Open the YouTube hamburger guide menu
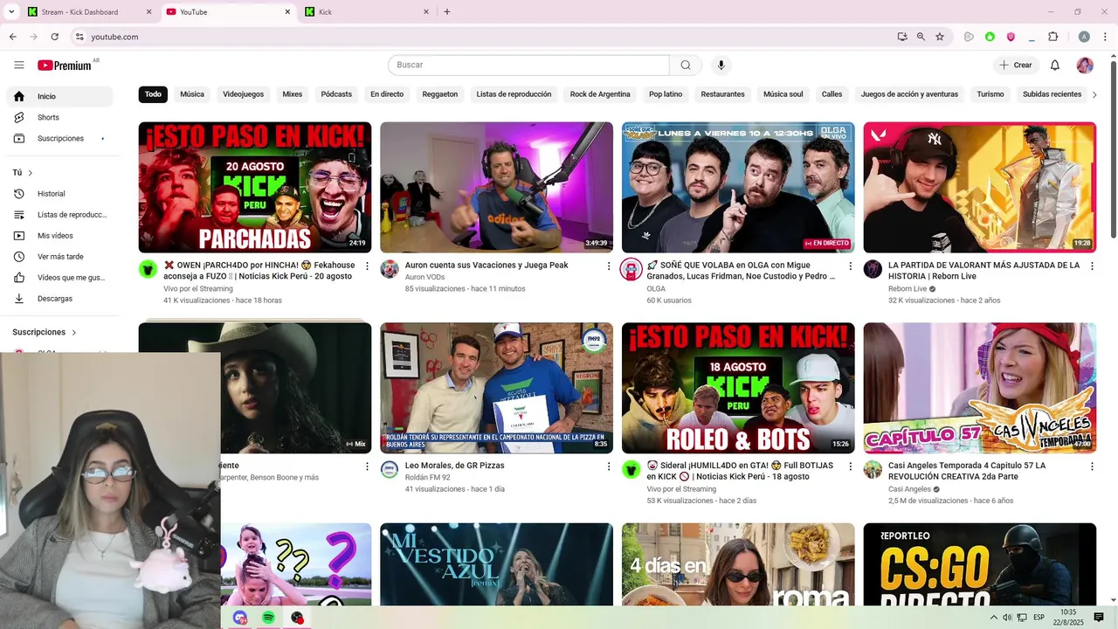 (x=19, y=65)
